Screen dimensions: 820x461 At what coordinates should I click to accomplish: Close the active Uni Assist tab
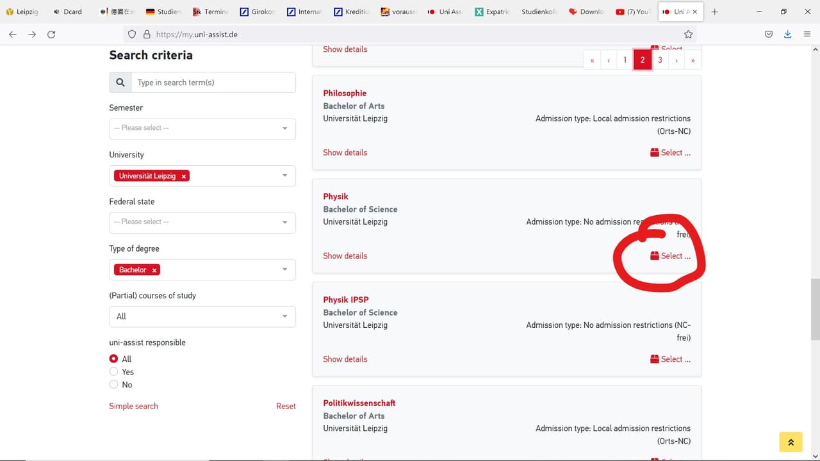695,12
